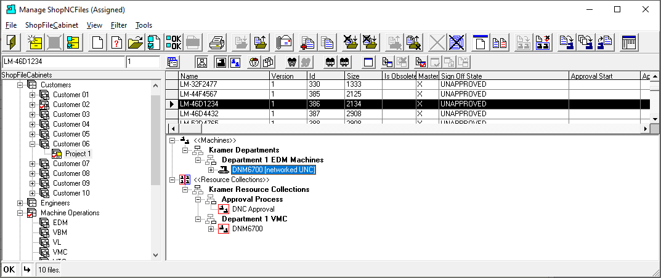Click the multiple pages to machine icon
The height and width of the screenshot is (278, 661).
click(585, 42)
